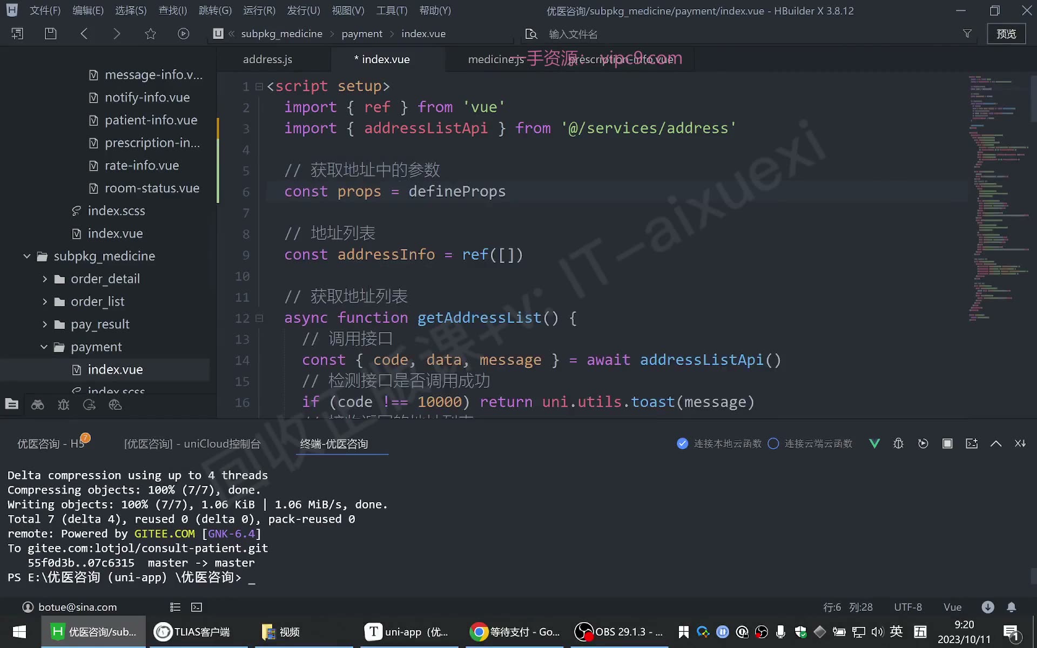Screen dimensions: 1037x648
Task: Open patient-info.vue in file tree
Action: pos(151,120)
